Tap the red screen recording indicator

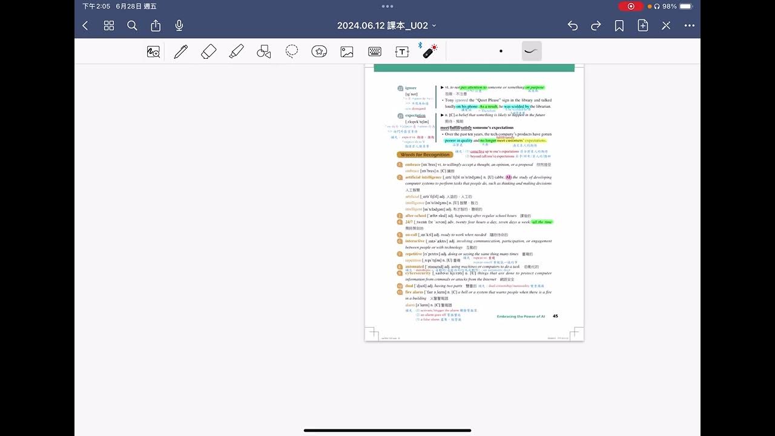631,6
